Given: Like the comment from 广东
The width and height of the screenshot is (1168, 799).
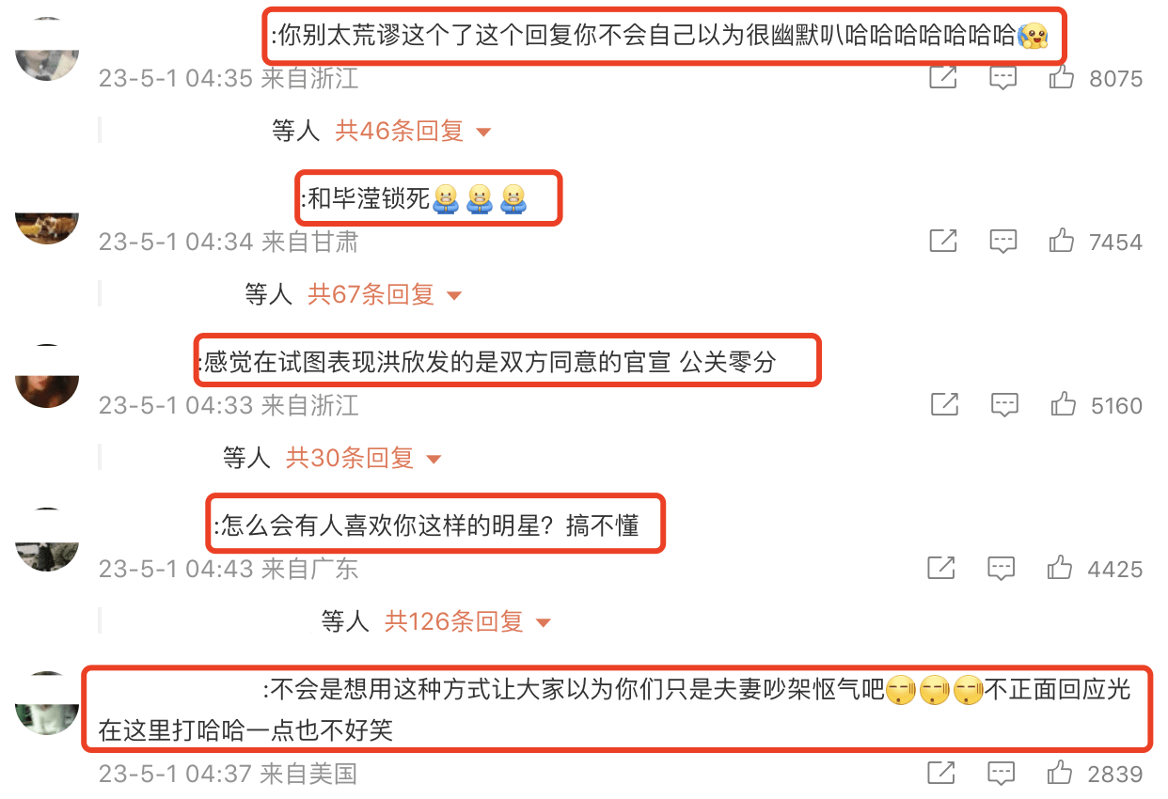Looking at the screenshot, I should (1060, 569).
